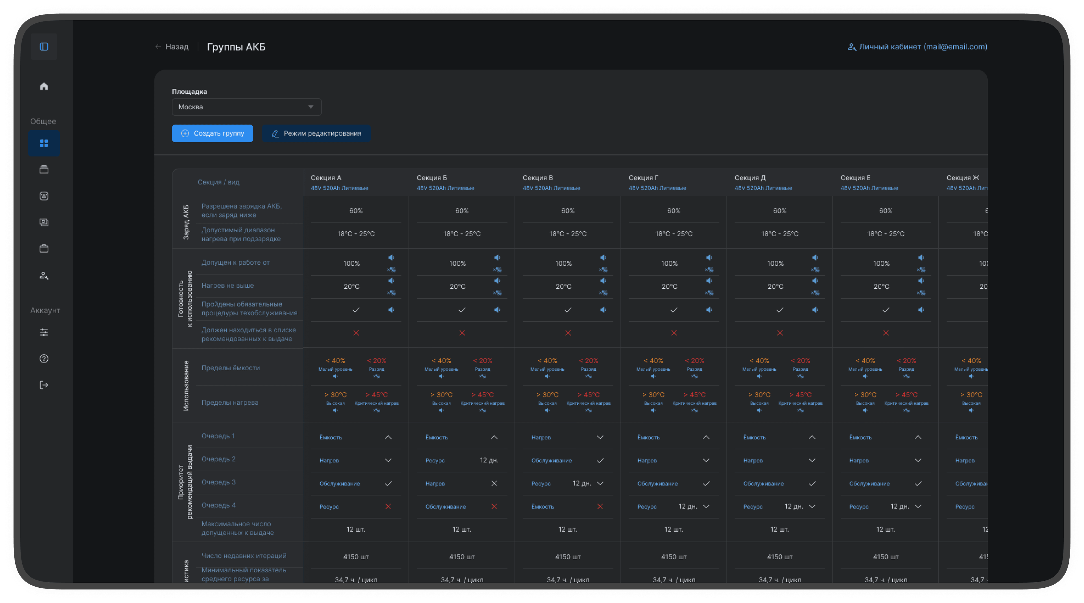1084x603 pixels.
Task: Open the grid dashboard icon under Общее
Action: point(44,143)
